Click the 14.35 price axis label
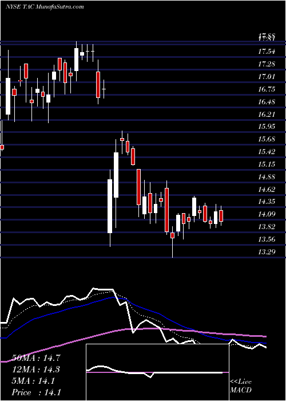The width and height of the screenshot is (286, 401). click(x=267, y=202)
